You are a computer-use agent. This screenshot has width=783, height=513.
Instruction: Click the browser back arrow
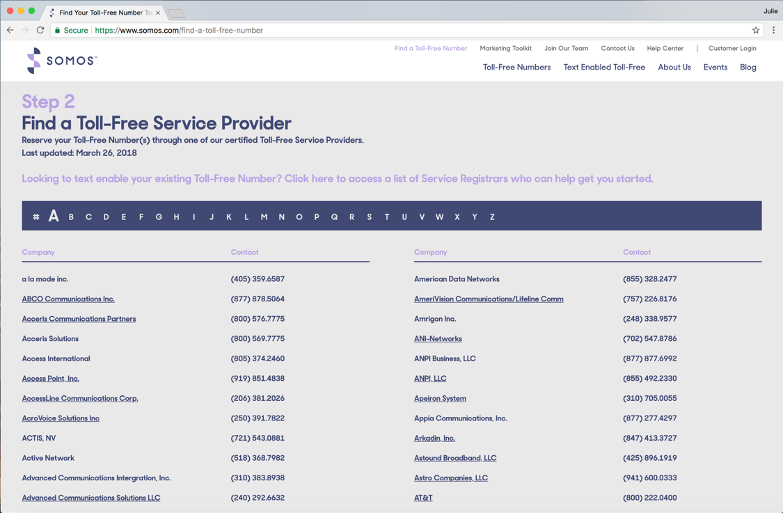tap(10, 30)
